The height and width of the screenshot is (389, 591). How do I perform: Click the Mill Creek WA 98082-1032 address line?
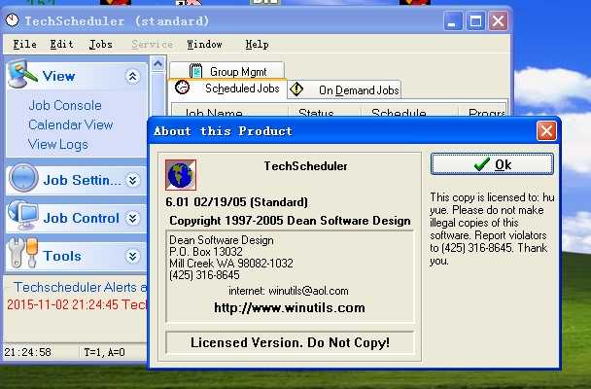click(x=231, y=264)
